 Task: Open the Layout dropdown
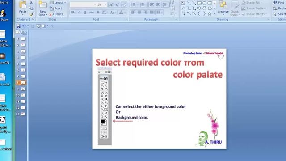tap(58, 3)
